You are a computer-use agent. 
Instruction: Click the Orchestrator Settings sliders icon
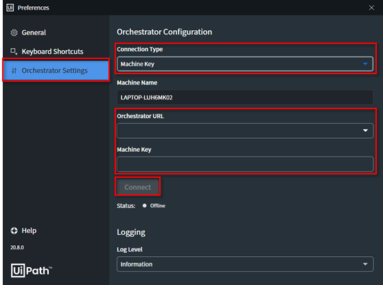(x=14, y=71)
